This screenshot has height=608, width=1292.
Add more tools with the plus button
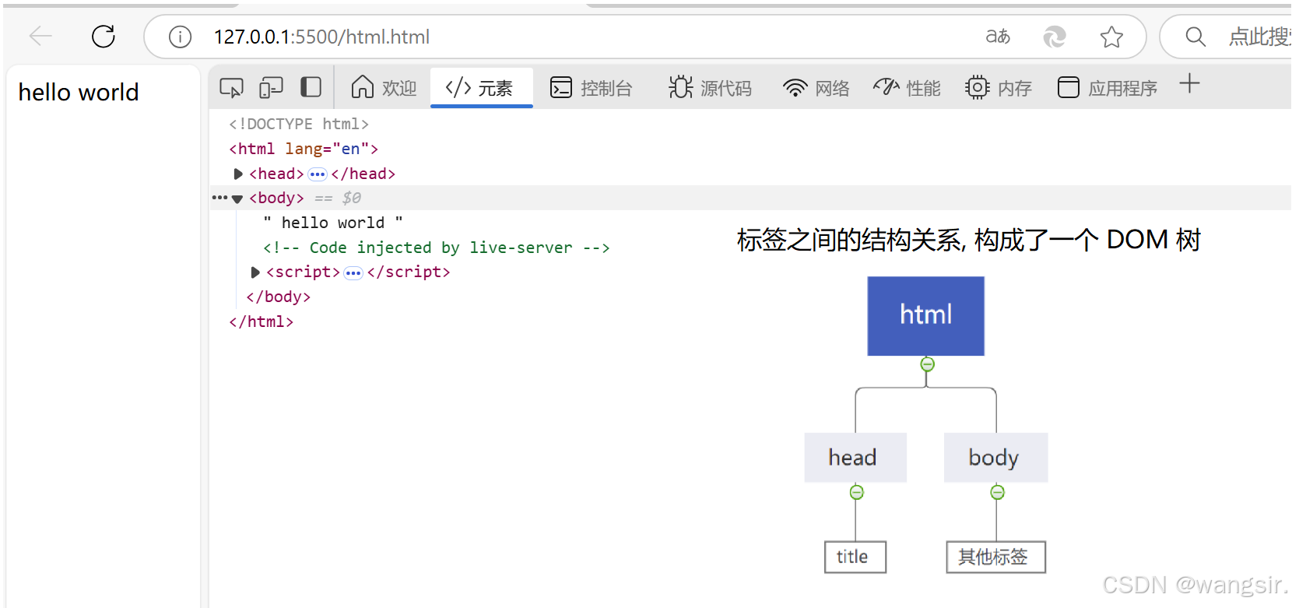pos(1189,83)
